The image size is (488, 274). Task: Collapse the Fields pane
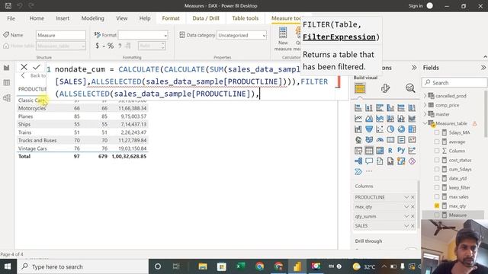[483, 68]
